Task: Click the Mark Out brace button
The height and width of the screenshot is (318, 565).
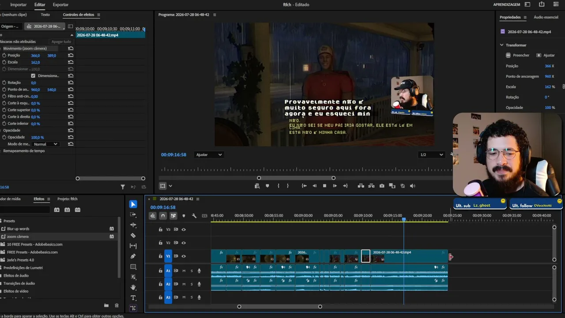Action: (288, 186)
